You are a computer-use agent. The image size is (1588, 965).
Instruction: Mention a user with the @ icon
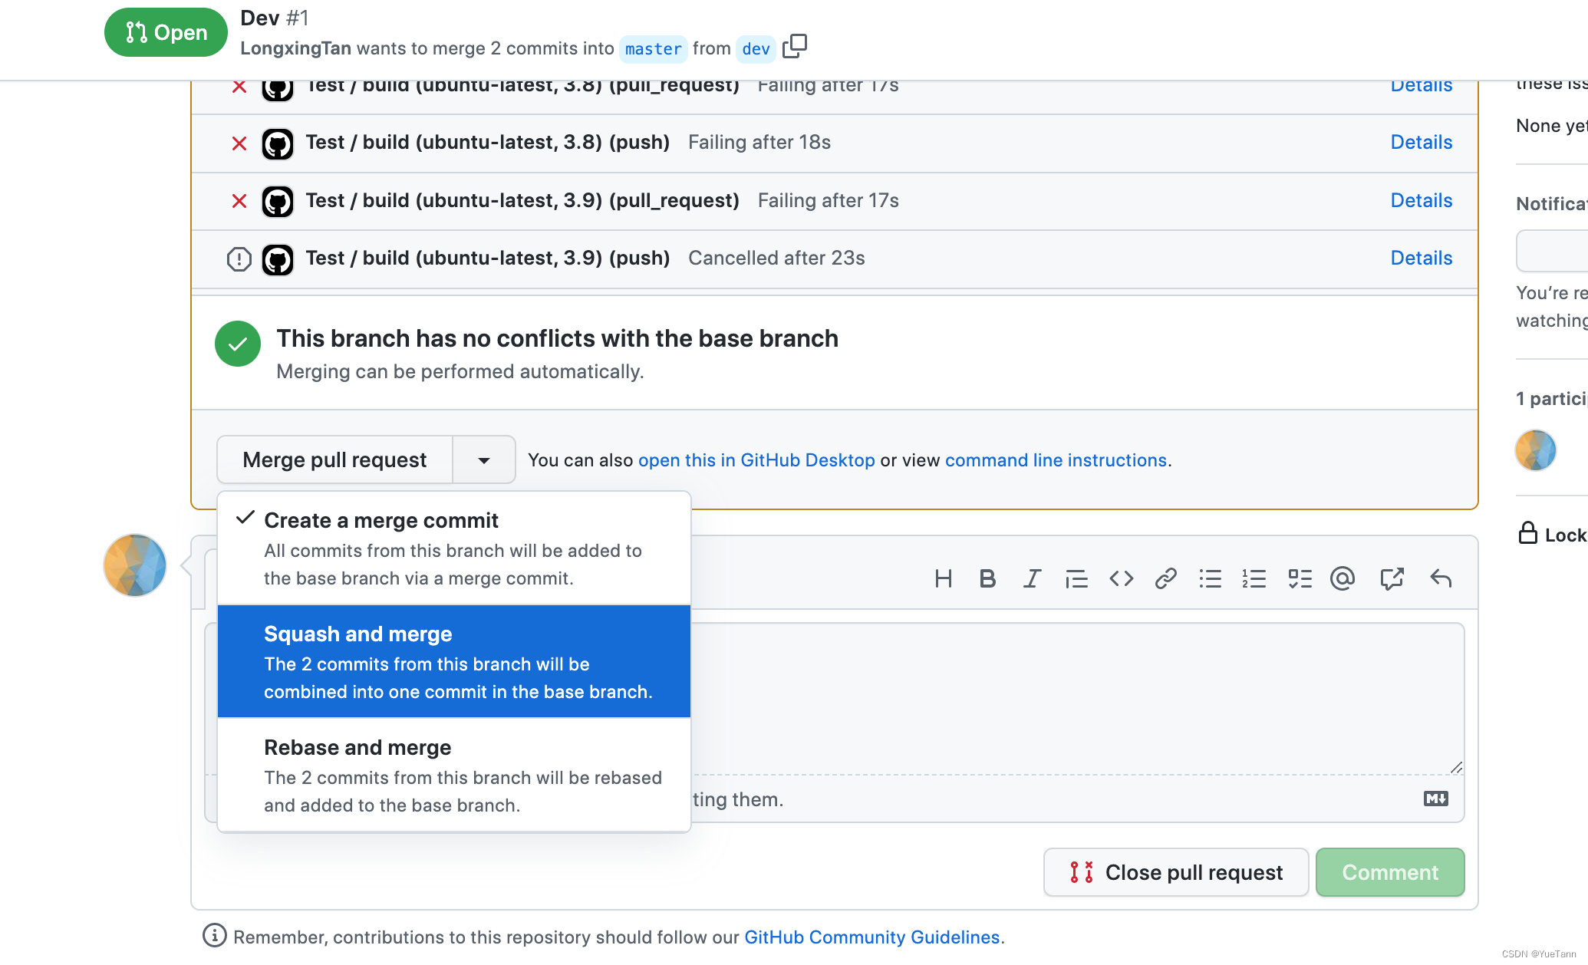1343,578
